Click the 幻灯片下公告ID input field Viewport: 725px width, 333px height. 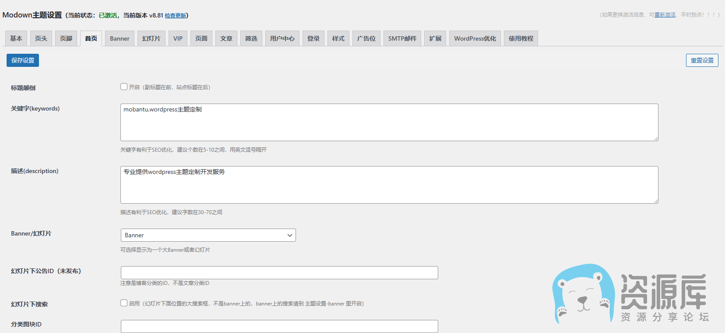(279, 273)
